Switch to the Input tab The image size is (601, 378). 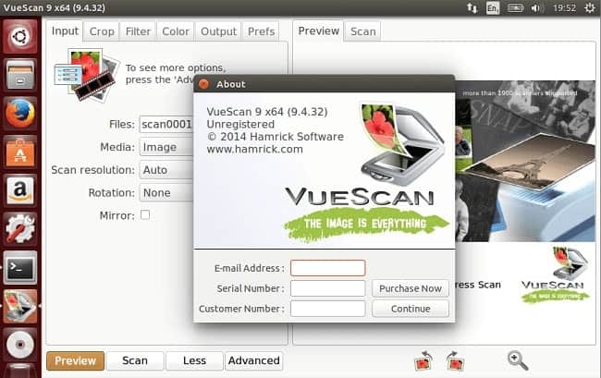pos(65,31)
